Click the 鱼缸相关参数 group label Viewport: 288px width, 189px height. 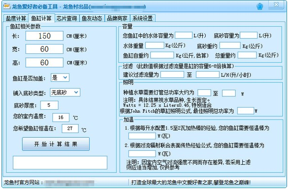click(25, 26)
